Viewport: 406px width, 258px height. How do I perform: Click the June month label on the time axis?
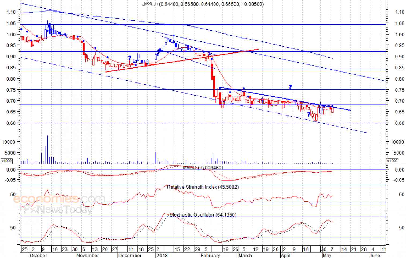click(x=375, y=255)
